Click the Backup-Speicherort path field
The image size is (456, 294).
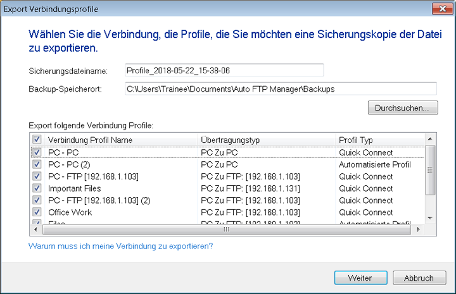point(280,89)
